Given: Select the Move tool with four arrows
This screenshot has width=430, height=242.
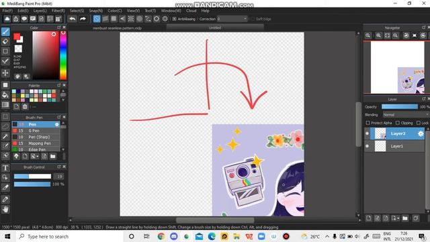Looking at the screenshot, I should pyautogui.click(x=5, y=73).
